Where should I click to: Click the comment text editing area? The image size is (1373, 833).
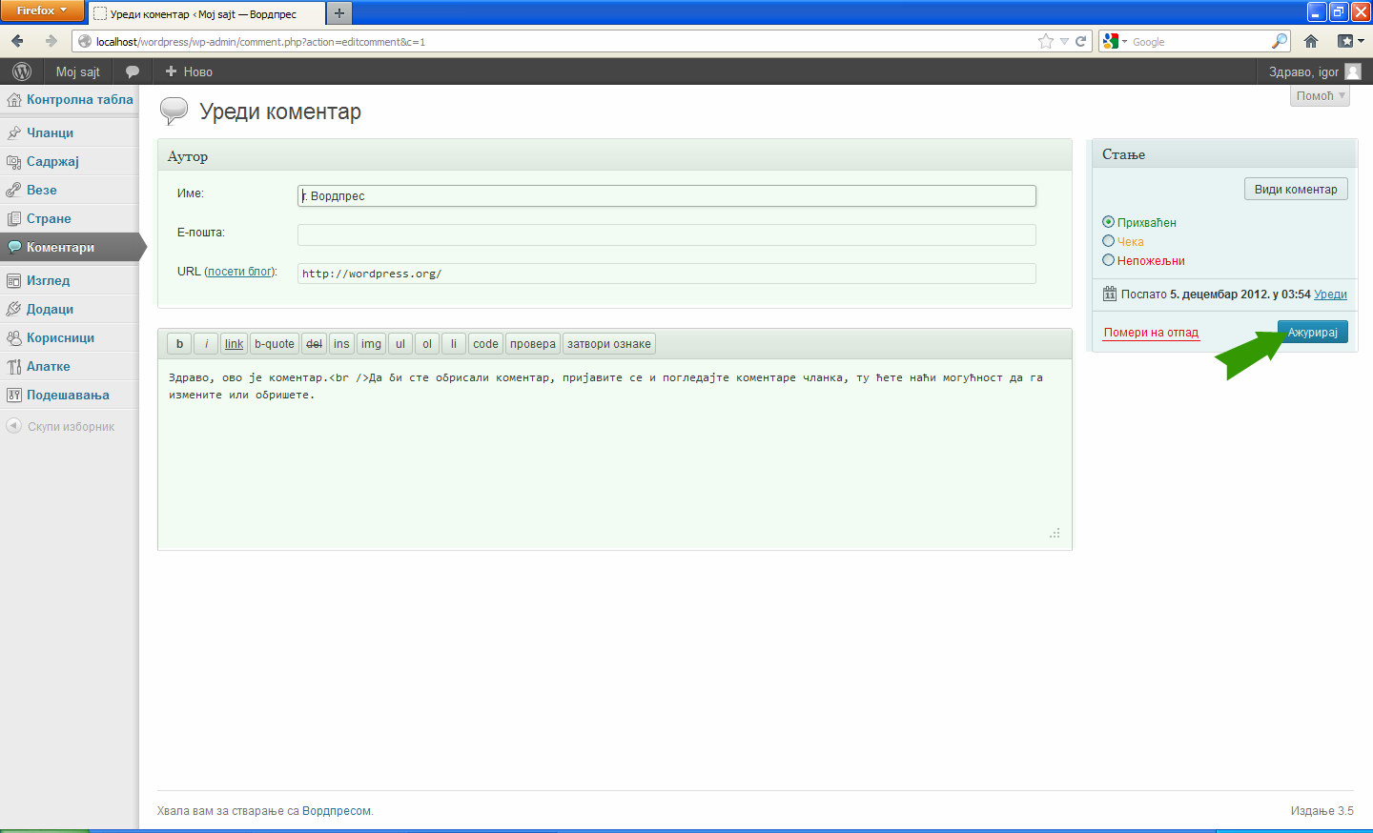click(x=615, y=454)
